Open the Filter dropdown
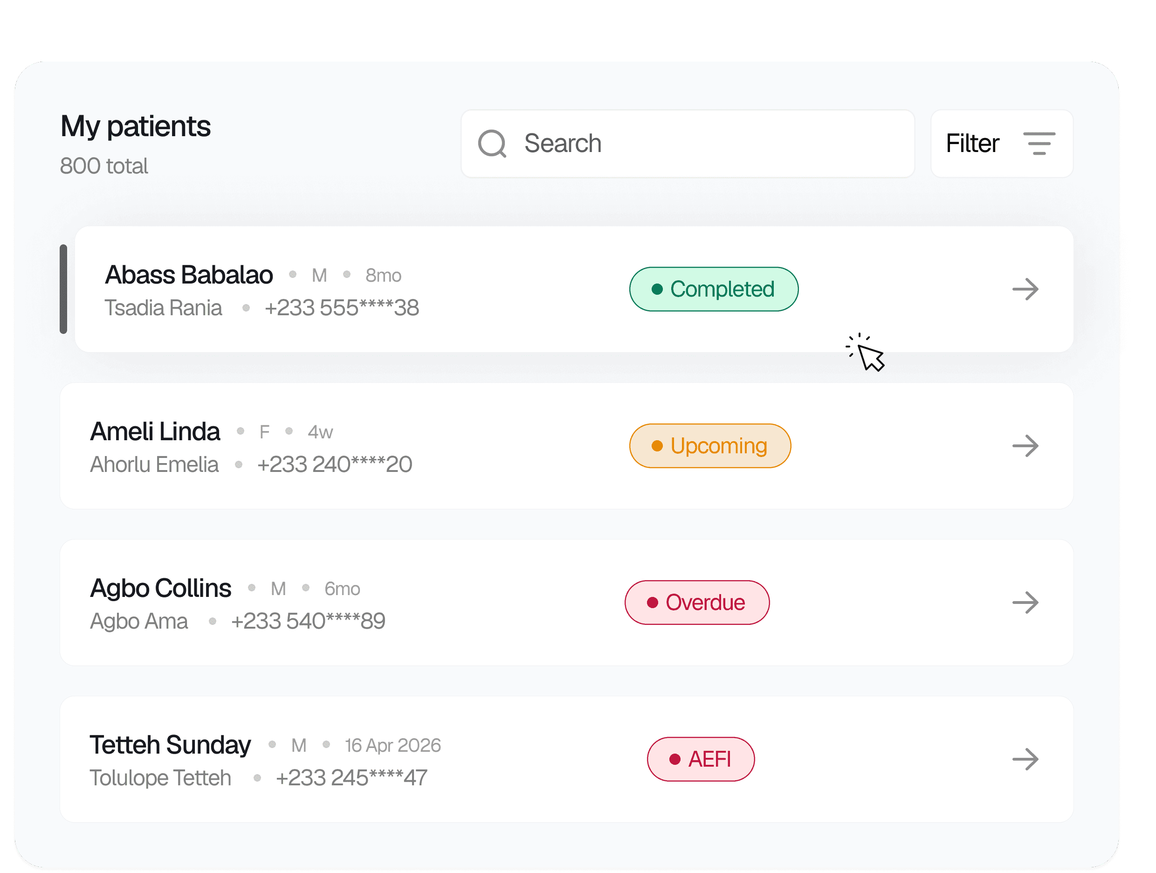 click(1001, 143)
